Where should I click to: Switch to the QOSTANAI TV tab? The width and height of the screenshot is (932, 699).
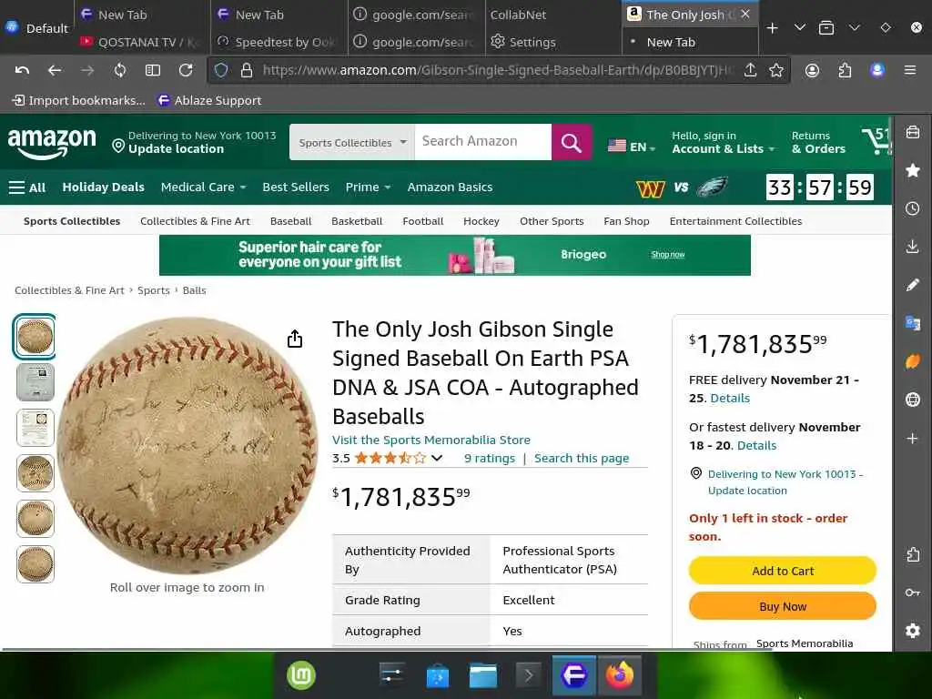[143, 42]
